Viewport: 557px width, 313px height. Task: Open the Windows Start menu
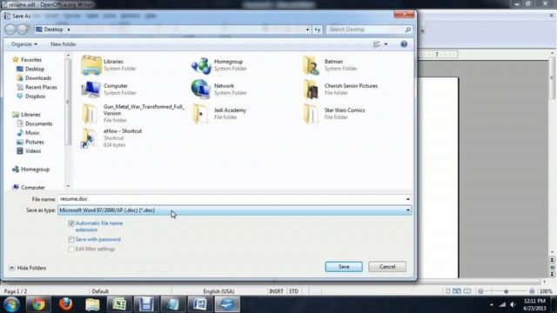point(11,304)
